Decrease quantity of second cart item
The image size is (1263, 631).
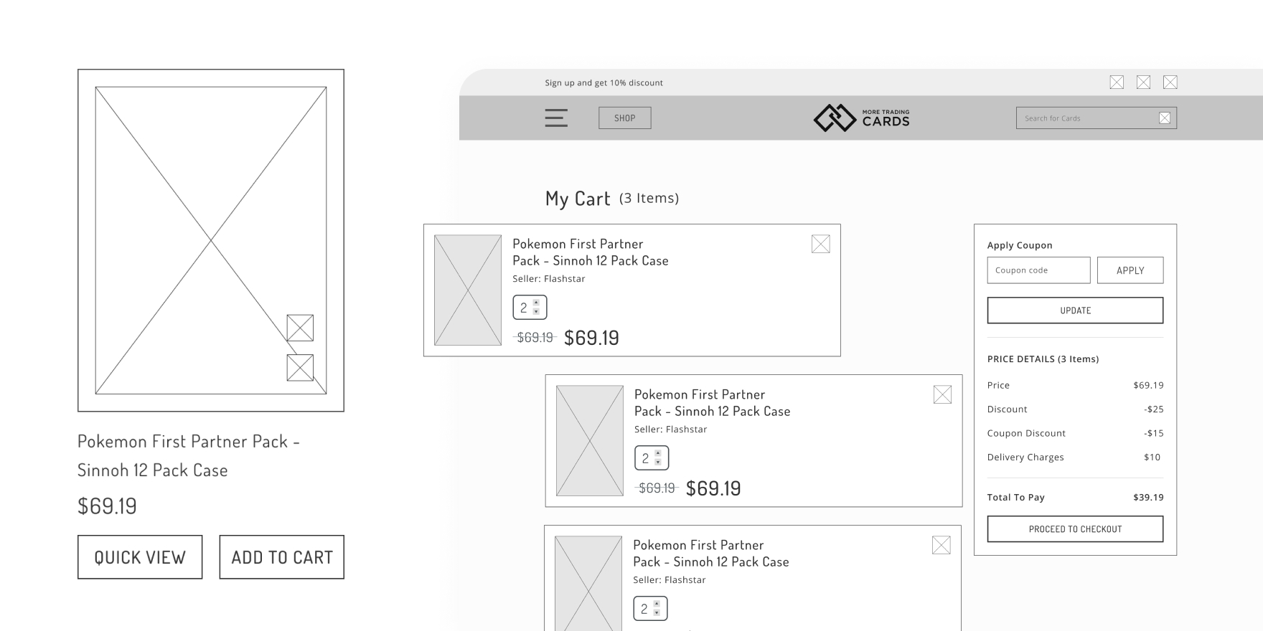(x=658, y=462)
